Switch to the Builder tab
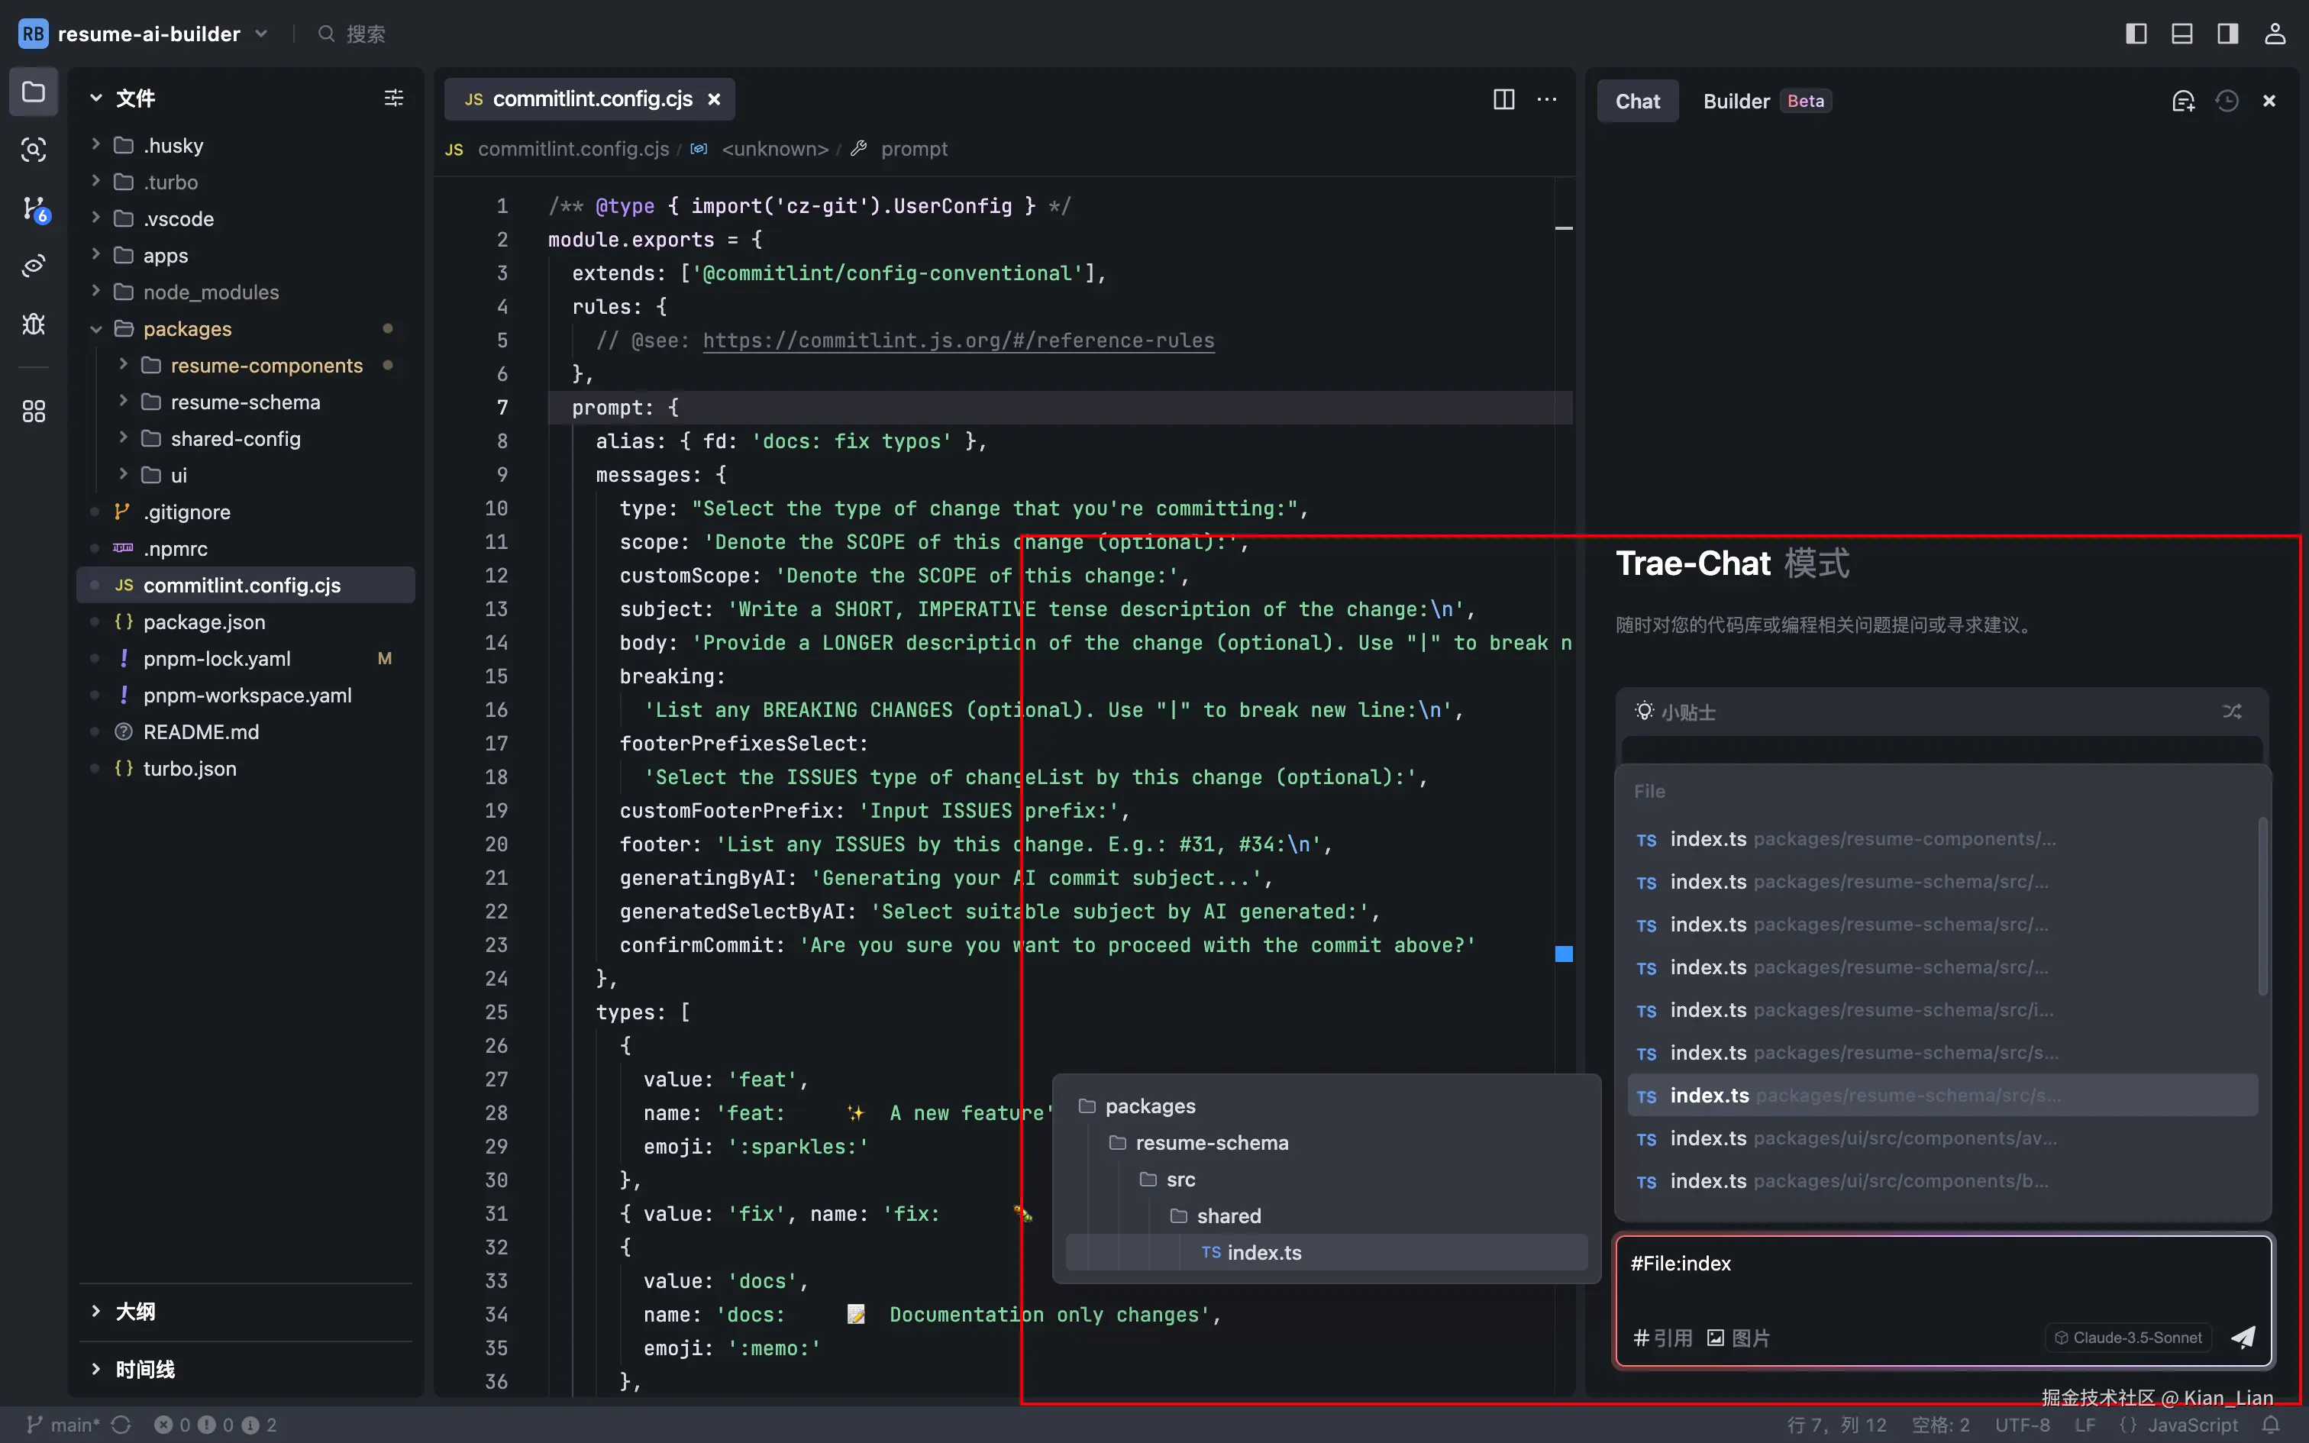Screen dimensions: 2309x1443 click(x=1736, y=101)
